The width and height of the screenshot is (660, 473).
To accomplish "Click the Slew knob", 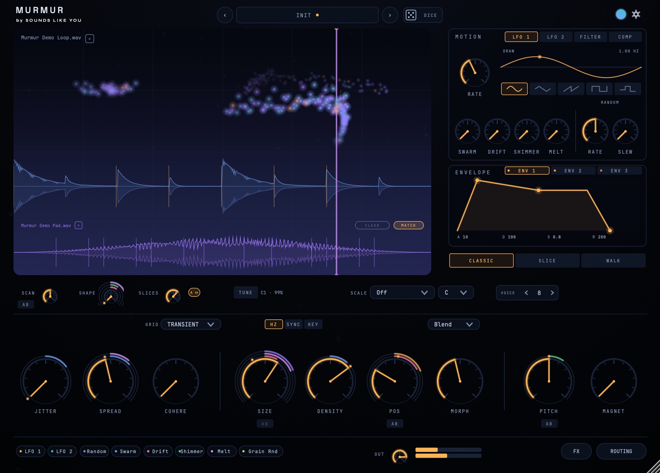I will [625, 131].
